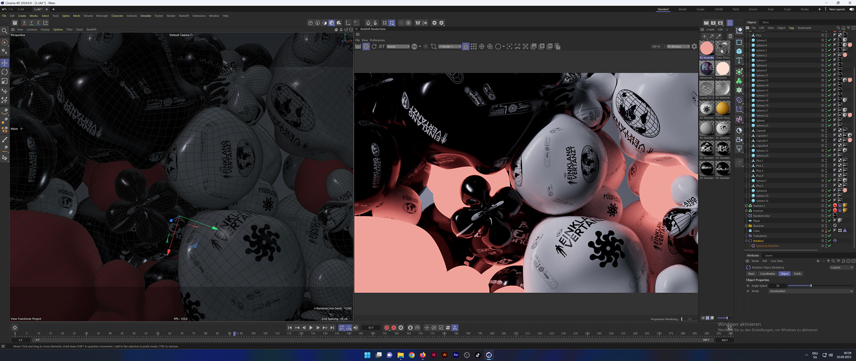This screenshot has width=856, height=361.
Task: Open the Tags menu in Objects manager
Action: pos(791,28)
